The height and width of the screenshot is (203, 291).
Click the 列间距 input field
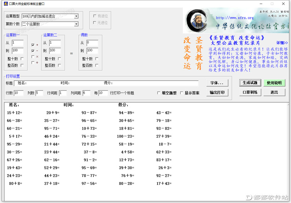pos(87,93)
